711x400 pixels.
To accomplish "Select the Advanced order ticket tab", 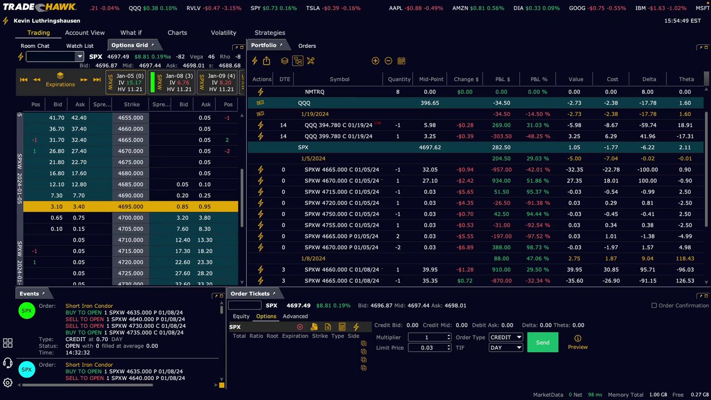I will 296,316.
